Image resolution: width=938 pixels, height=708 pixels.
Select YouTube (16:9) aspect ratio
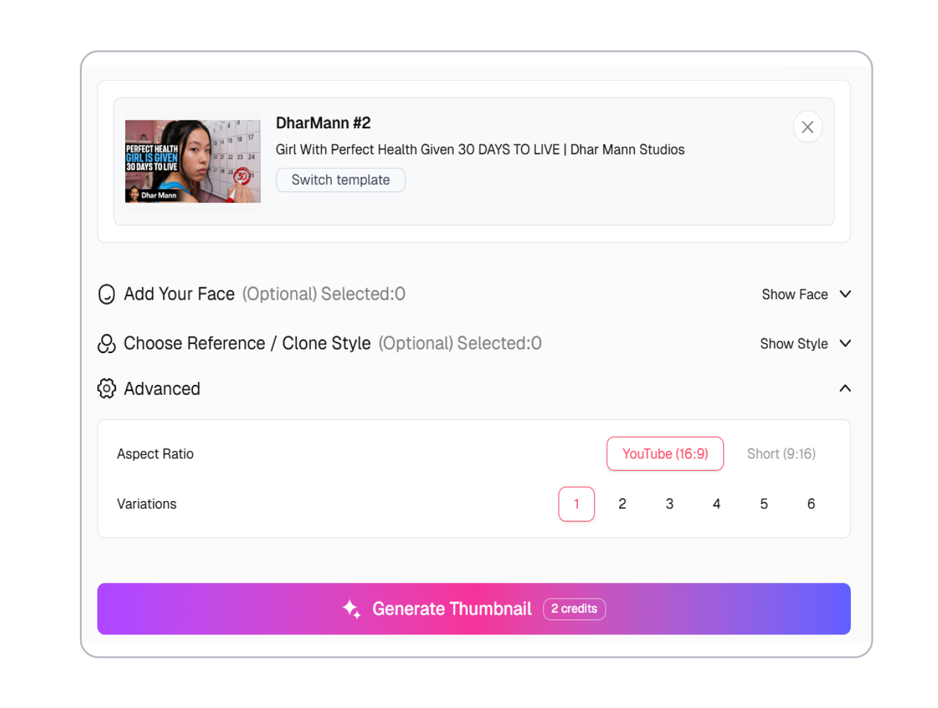point(665,454)
